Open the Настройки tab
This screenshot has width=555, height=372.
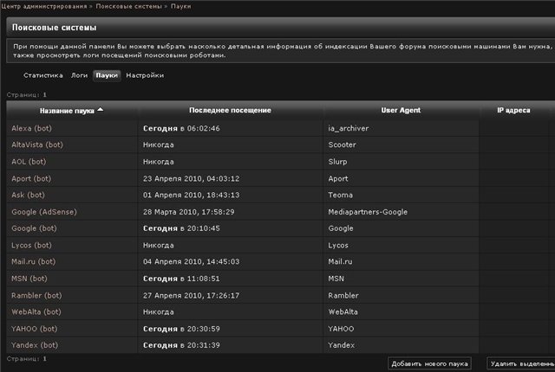145,75
